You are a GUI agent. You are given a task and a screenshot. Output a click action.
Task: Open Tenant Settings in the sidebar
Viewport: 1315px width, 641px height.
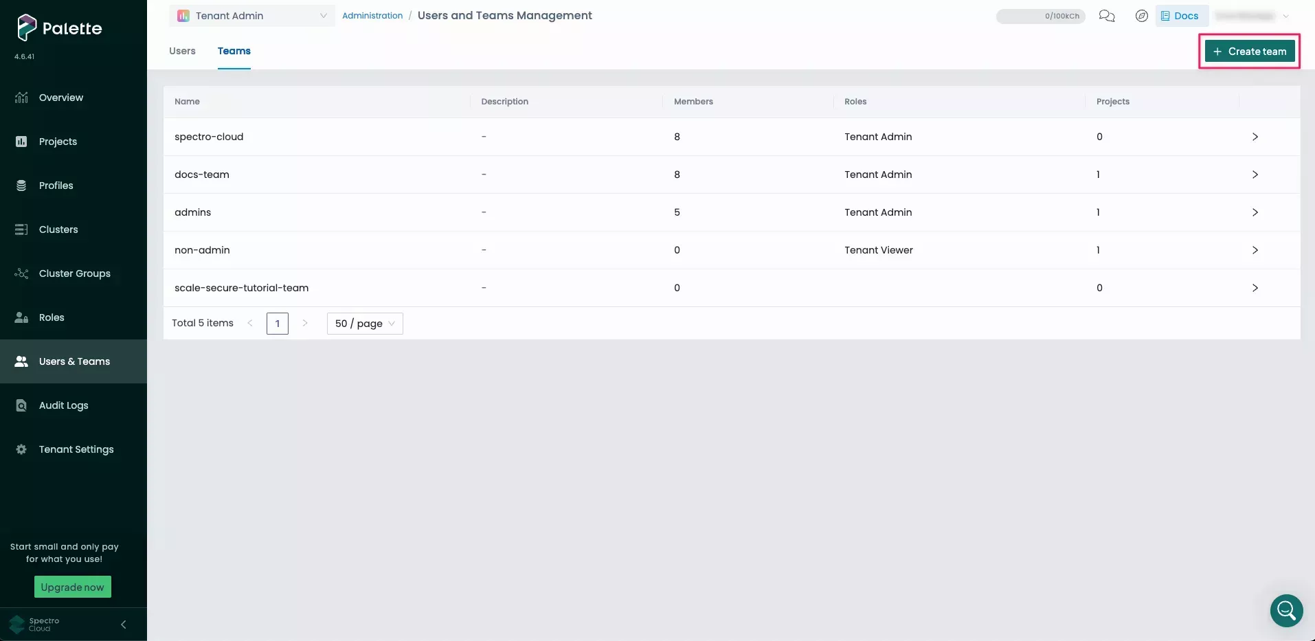(x=76, y=449)
